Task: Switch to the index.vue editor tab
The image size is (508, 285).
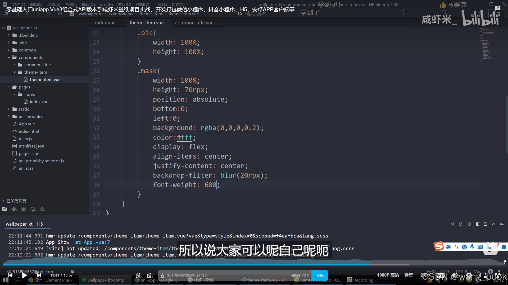Action: pyautogui.click(x=105, y=23)
